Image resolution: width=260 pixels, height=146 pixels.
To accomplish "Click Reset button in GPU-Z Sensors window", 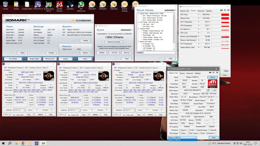I will click(x=226, y=71).
